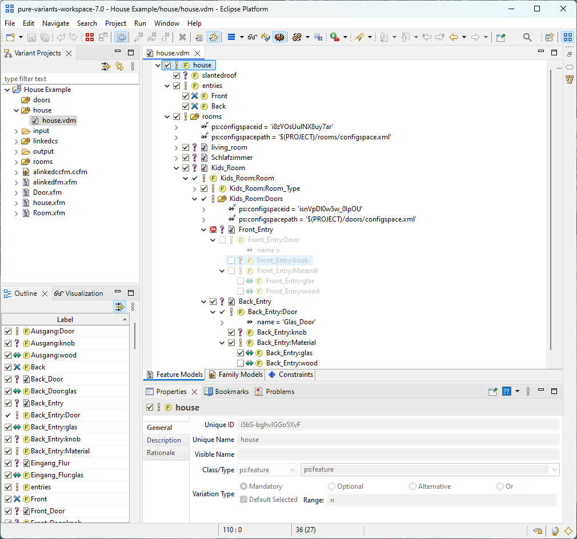
Task: Open the Rationale properties section
Action: [161, 453]
